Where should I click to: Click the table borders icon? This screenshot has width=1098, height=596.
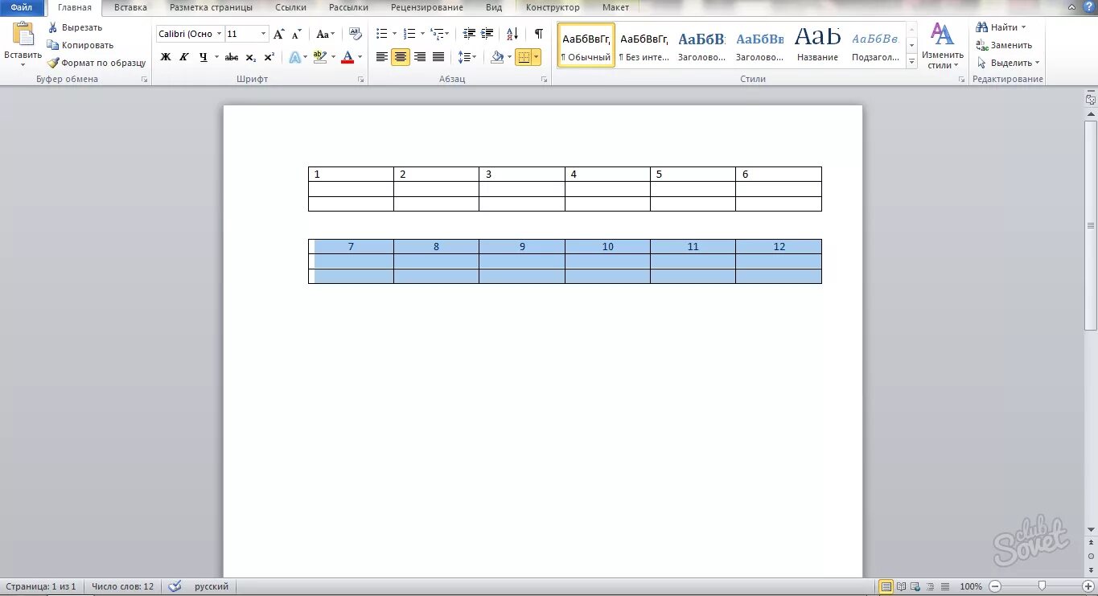pyautogui.click(x=524, y=57)
